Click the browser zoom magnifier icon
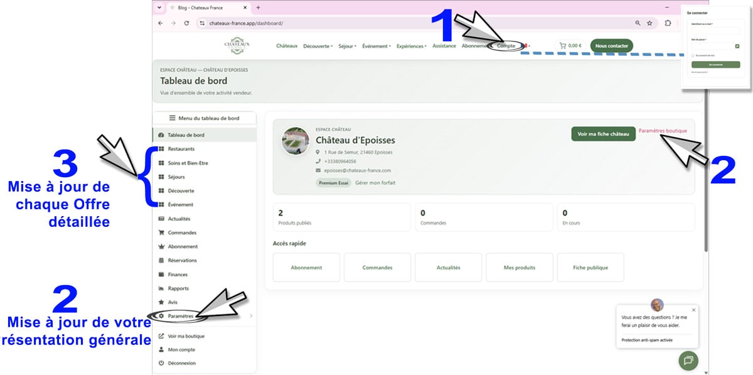Image resolution: width=753 pixels, height=375 pixels. click(x=638, y=23)
